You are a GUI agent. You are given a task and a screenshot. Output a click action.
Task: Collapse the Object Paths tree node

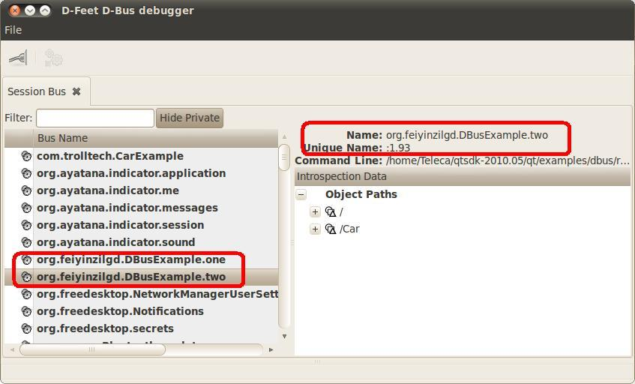click(301, 194)
